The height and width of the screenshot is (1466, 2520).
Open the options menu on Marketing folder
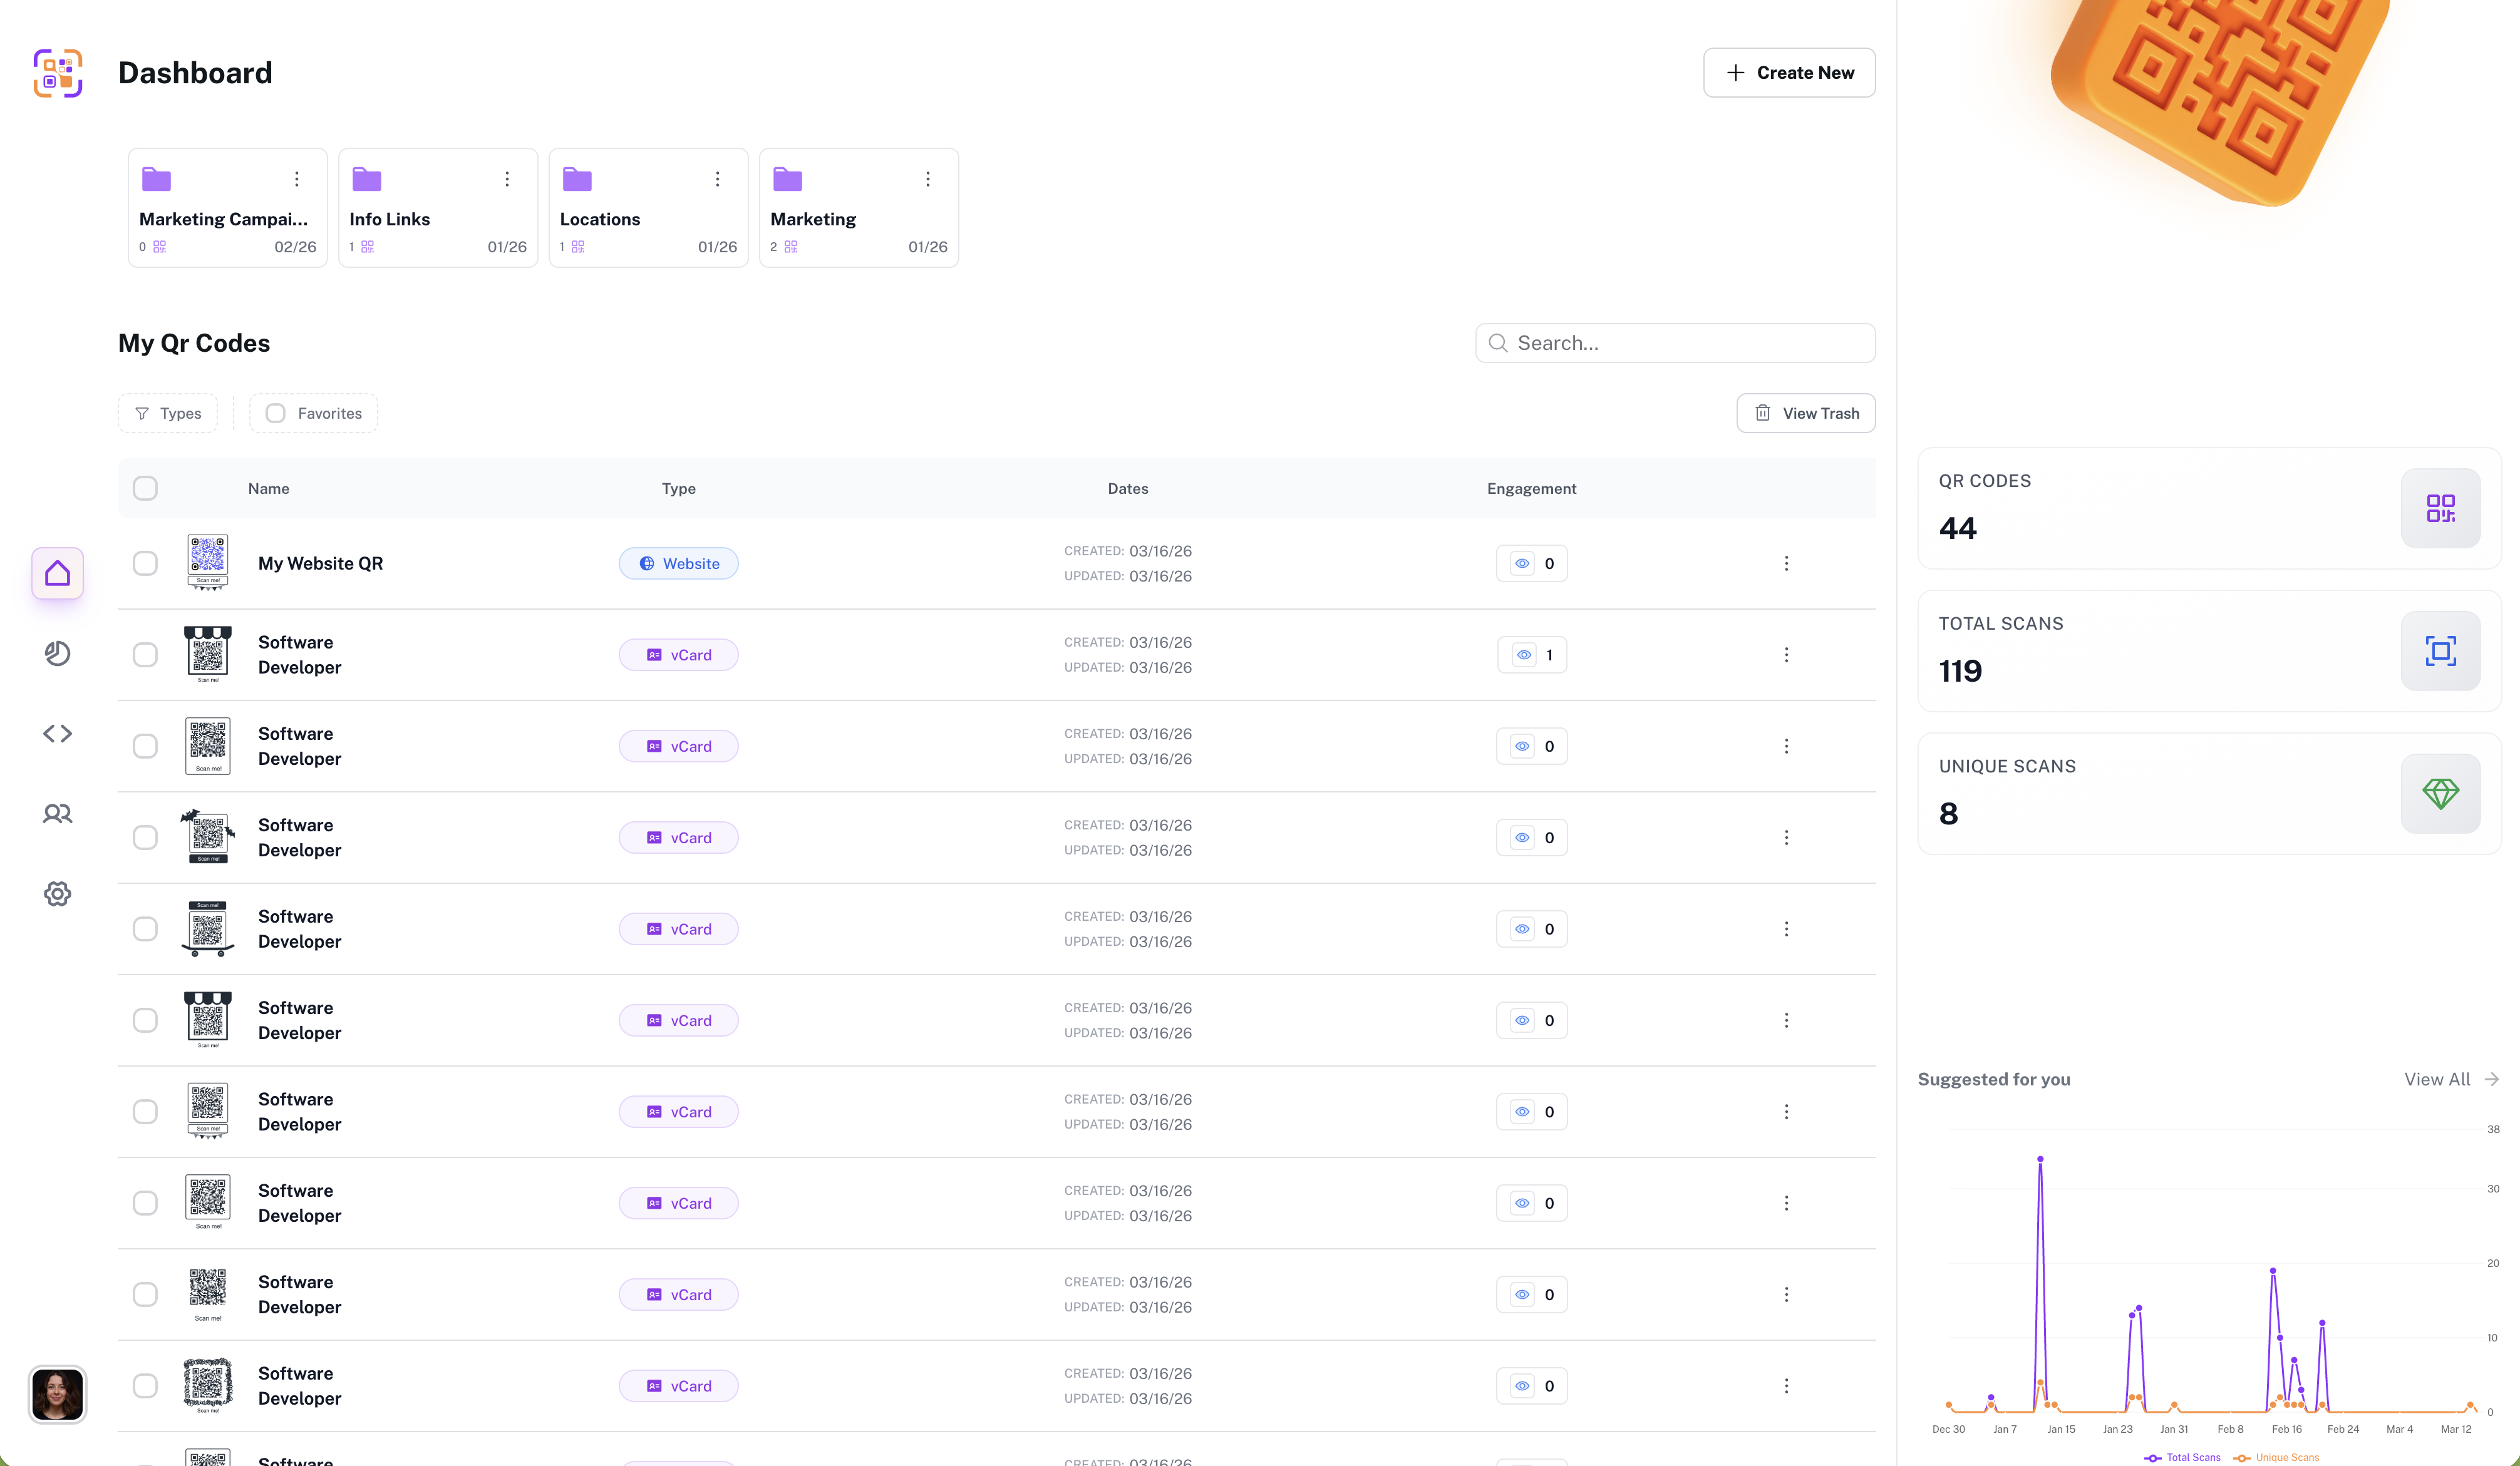tap(928, 178)
